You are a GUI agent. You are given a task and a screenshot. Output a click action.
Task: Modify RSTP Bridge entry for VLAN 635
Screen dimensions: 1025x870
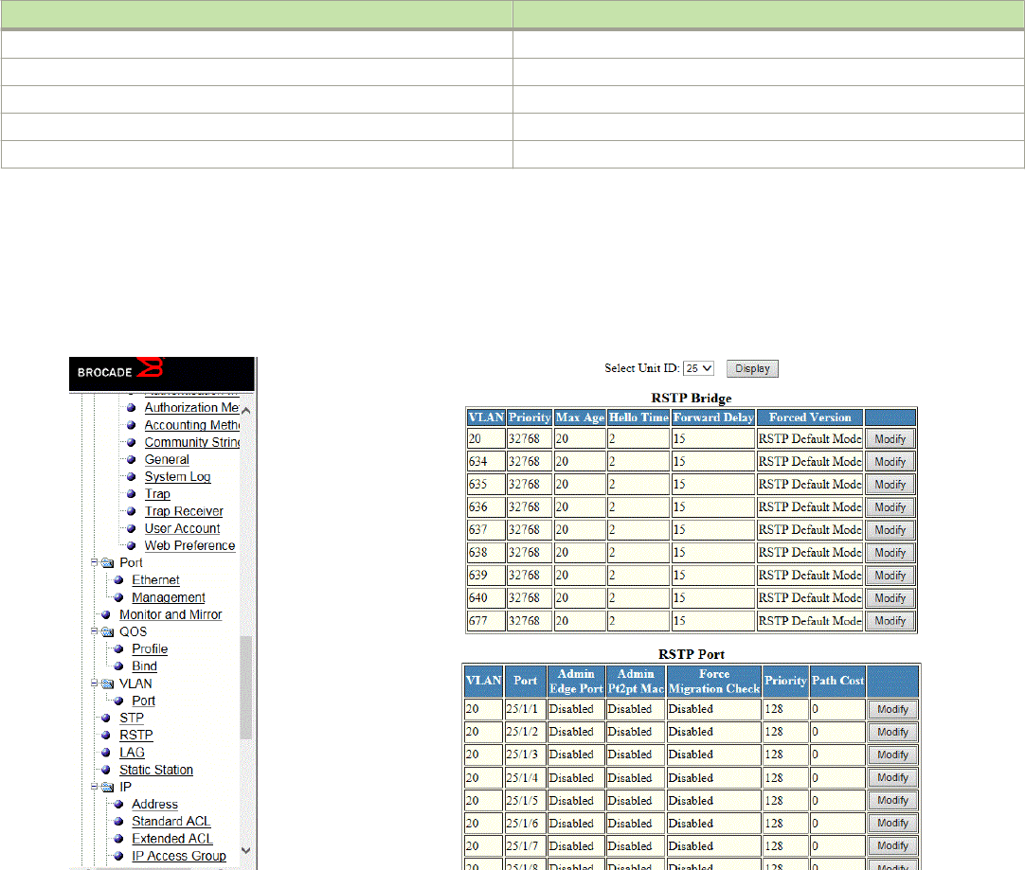890,485
